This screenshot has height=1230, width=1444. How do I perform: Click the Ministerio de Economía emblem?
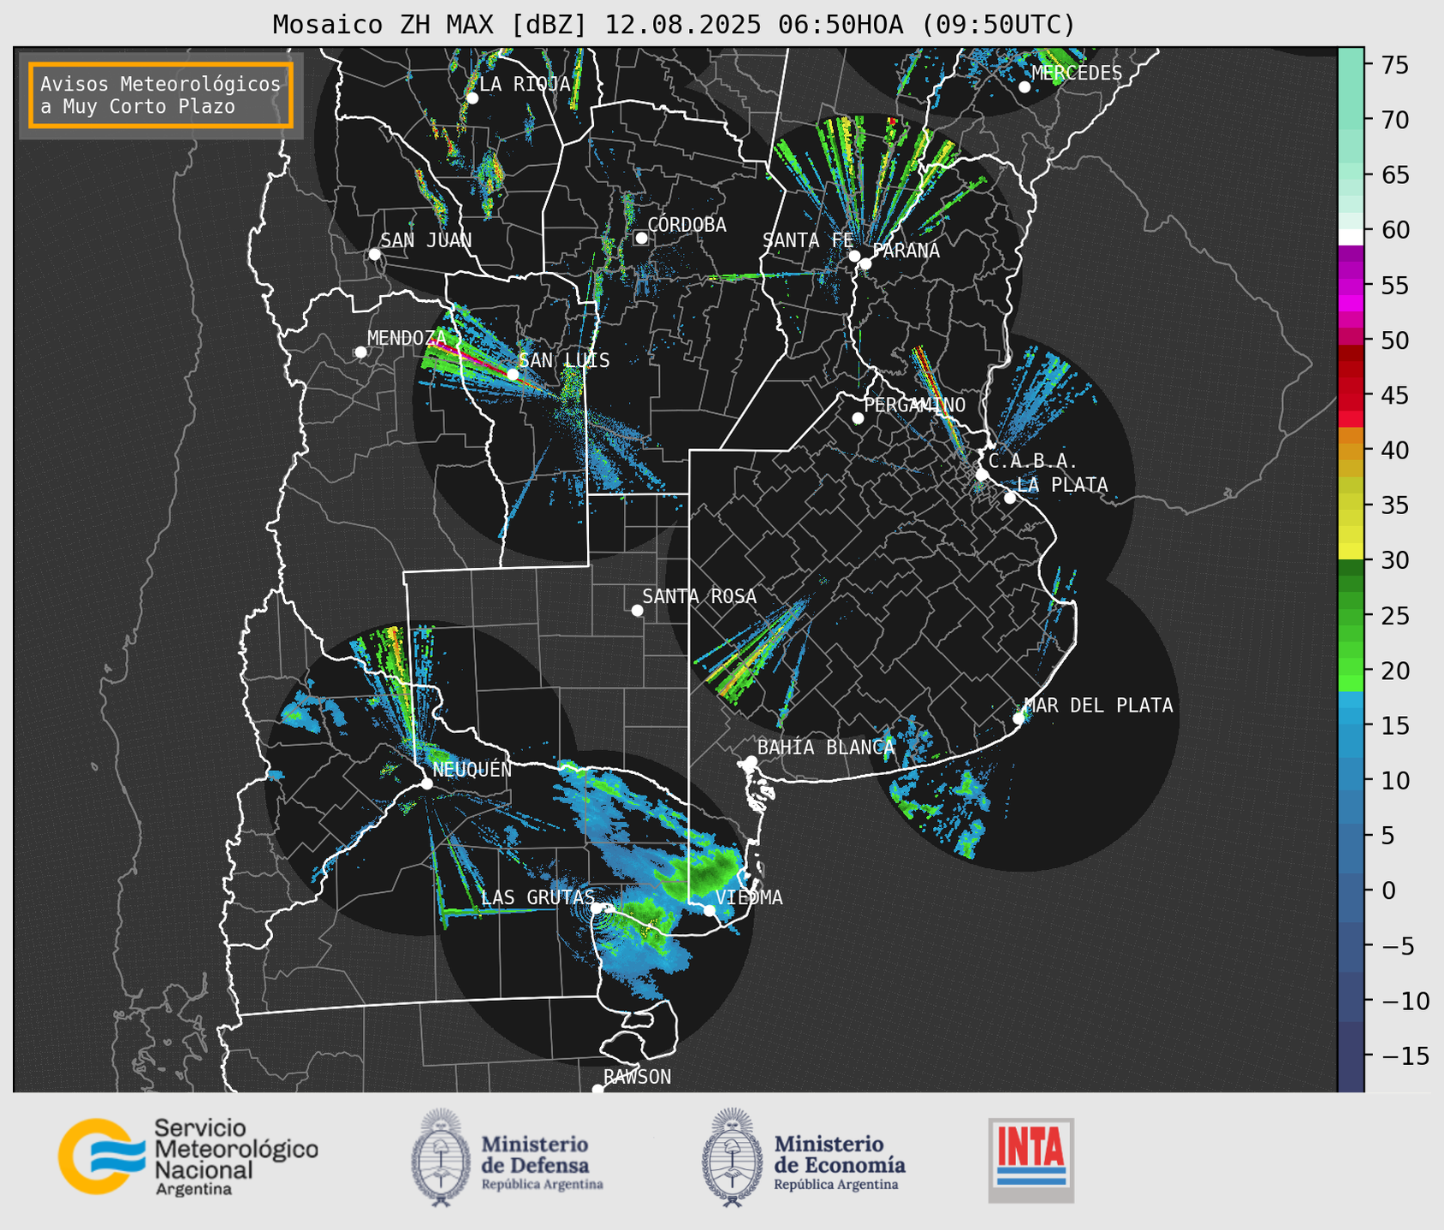click(732, 1157)
